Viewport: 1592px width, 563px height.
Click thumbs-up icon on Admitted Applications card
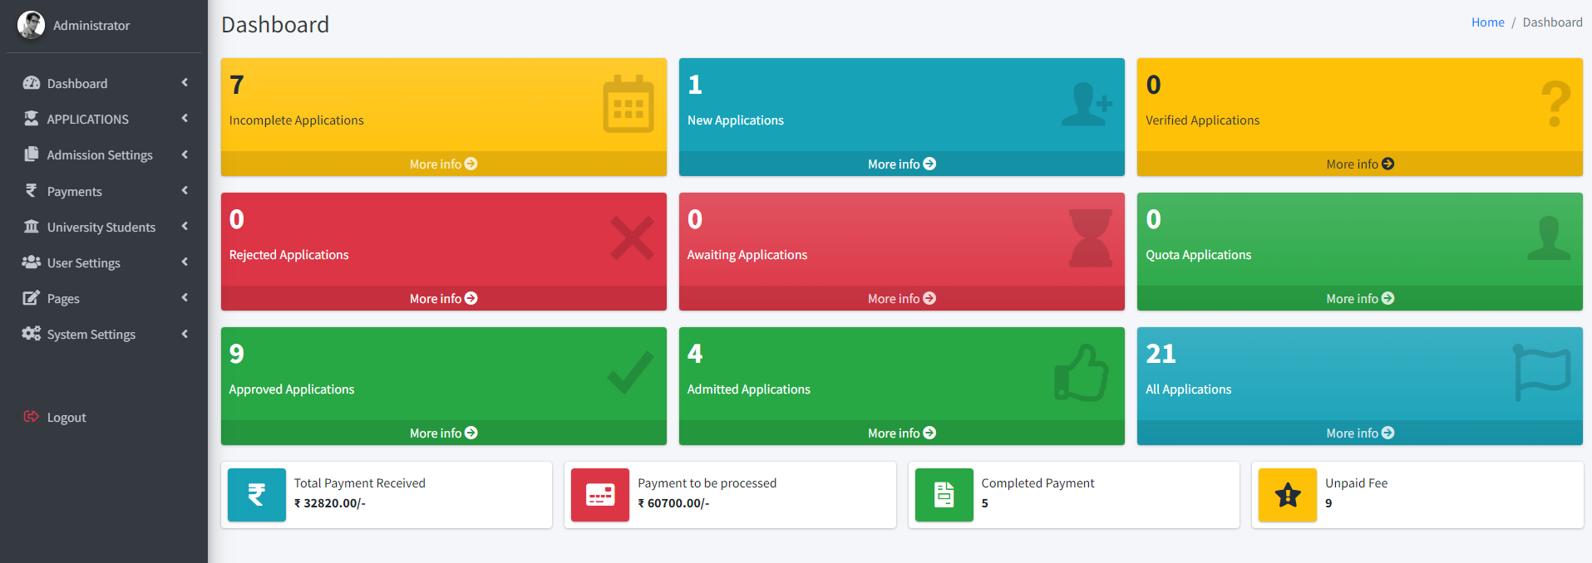click(1082, 373)
